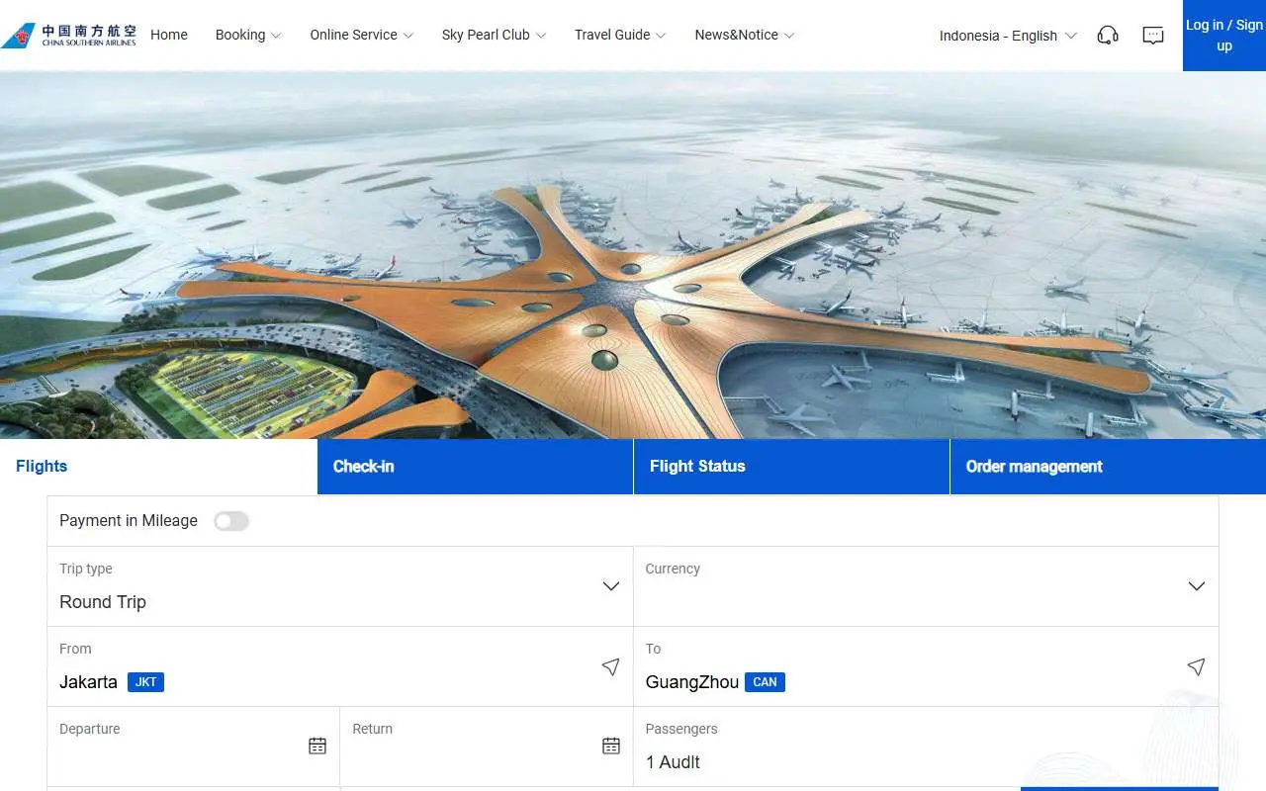Open the Departure calendar icon
This screenshot has width=1266, height=791.
click(x=317, y=746)
